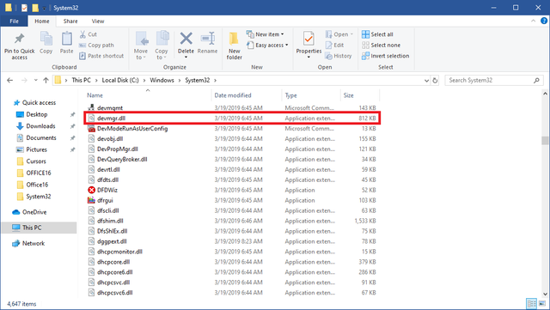This screenshot has width=550, height=310.
Task: Create a New folder
Action: (x=234, y=46)
